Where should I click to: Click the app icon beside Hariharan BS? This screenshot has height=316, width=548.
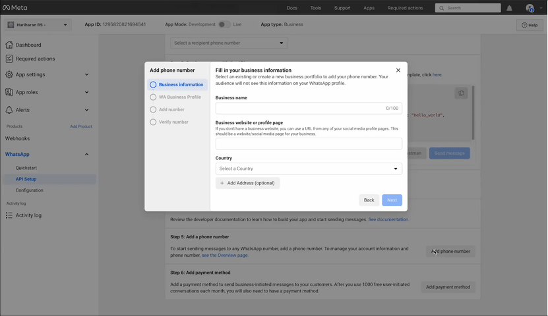point(11,25)
